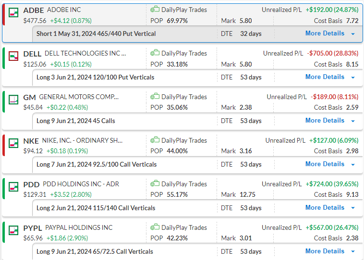Viewport: 364px width, 260px height.
Task: Click the ADBE DTE value 32 days
Action: click(251, 34)
